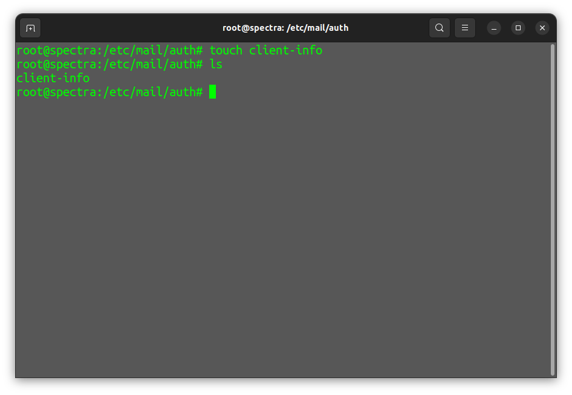Click the client-info file name in ls output
The image size is (572, 395).
click(x=53, y=78)
